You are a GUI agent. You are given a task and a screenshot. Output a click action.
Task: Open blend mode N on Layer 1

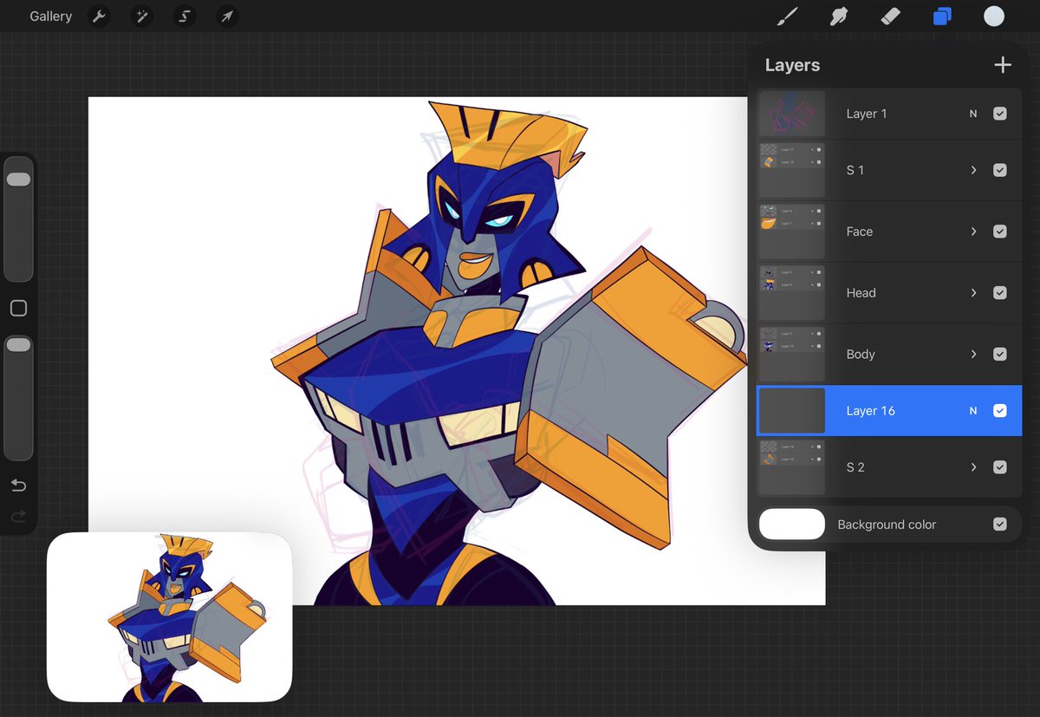(x=973, y=114)
